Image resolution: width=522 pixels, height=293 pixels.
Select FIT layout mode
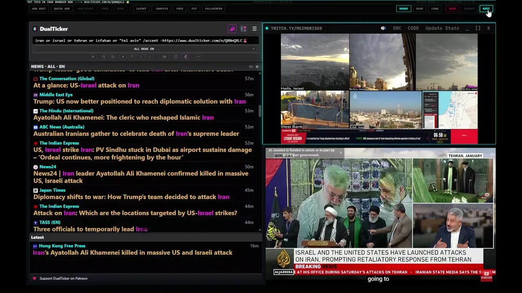point(194,9)
